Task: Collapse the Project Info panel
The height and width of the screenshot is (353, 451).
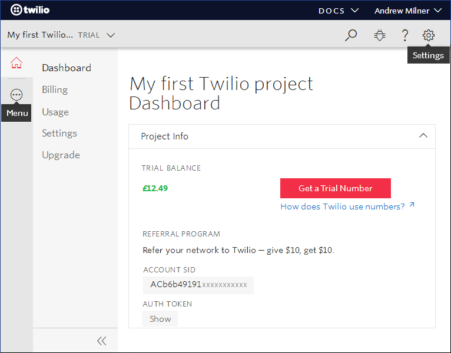Action: [x=423, y=136]
